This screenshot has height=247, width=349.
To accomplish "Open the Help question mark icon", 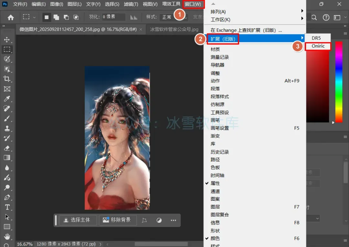I will 326,17.
